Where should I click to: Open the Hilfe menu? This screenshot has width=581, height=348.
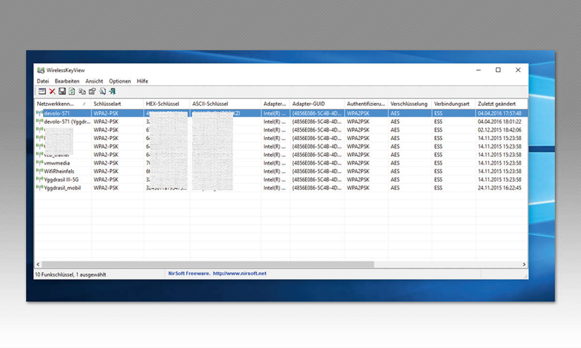[x=142, y=81]
